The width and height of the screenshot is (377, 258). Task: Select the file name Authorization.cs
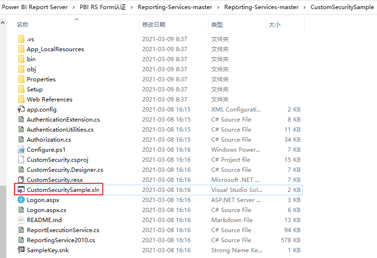49,139
